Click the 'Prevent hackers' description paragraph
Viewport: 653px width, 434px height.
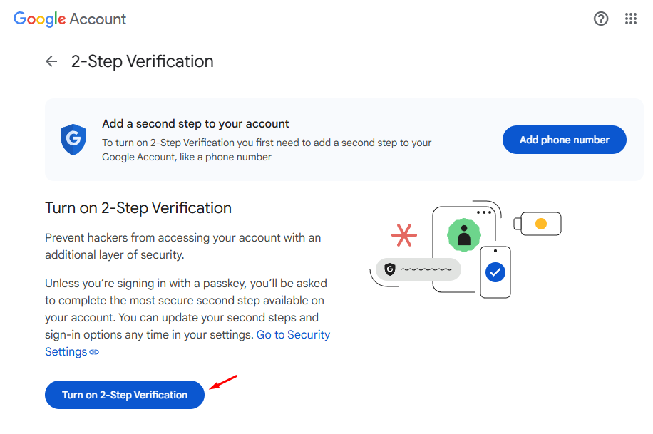pos(183,246)
